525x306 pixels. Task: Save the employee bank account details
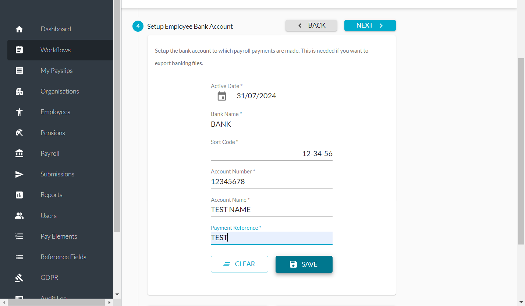[304, 264]
